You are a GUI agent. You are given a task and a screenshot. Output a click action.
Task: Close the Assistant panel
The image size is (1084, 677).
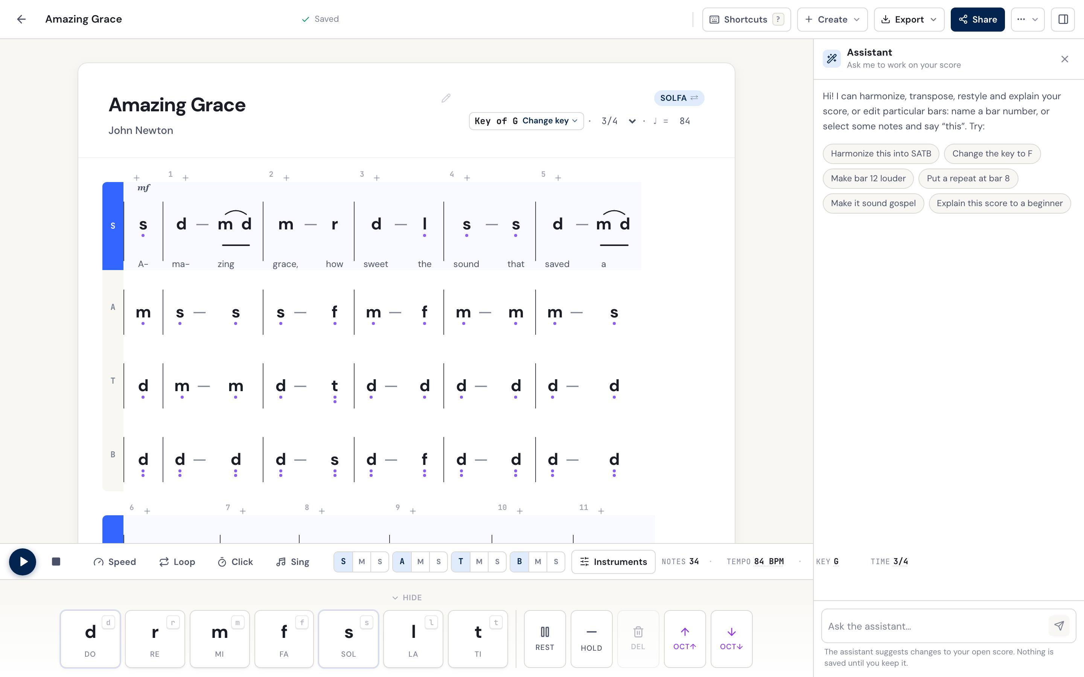(x=1065, y=59)
